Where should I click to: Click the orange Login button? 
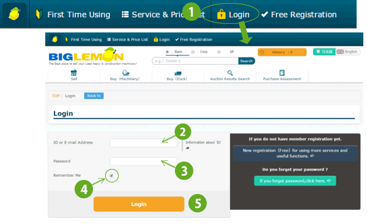(x=139, y=204)
